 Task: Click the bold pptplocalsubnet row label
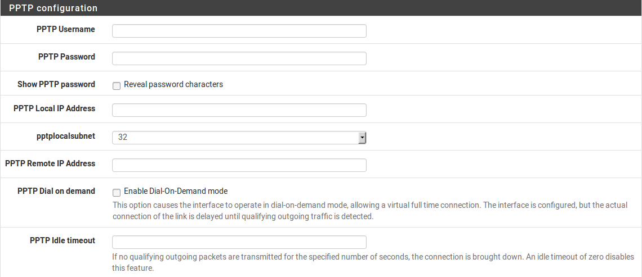(x=65, y=136)
